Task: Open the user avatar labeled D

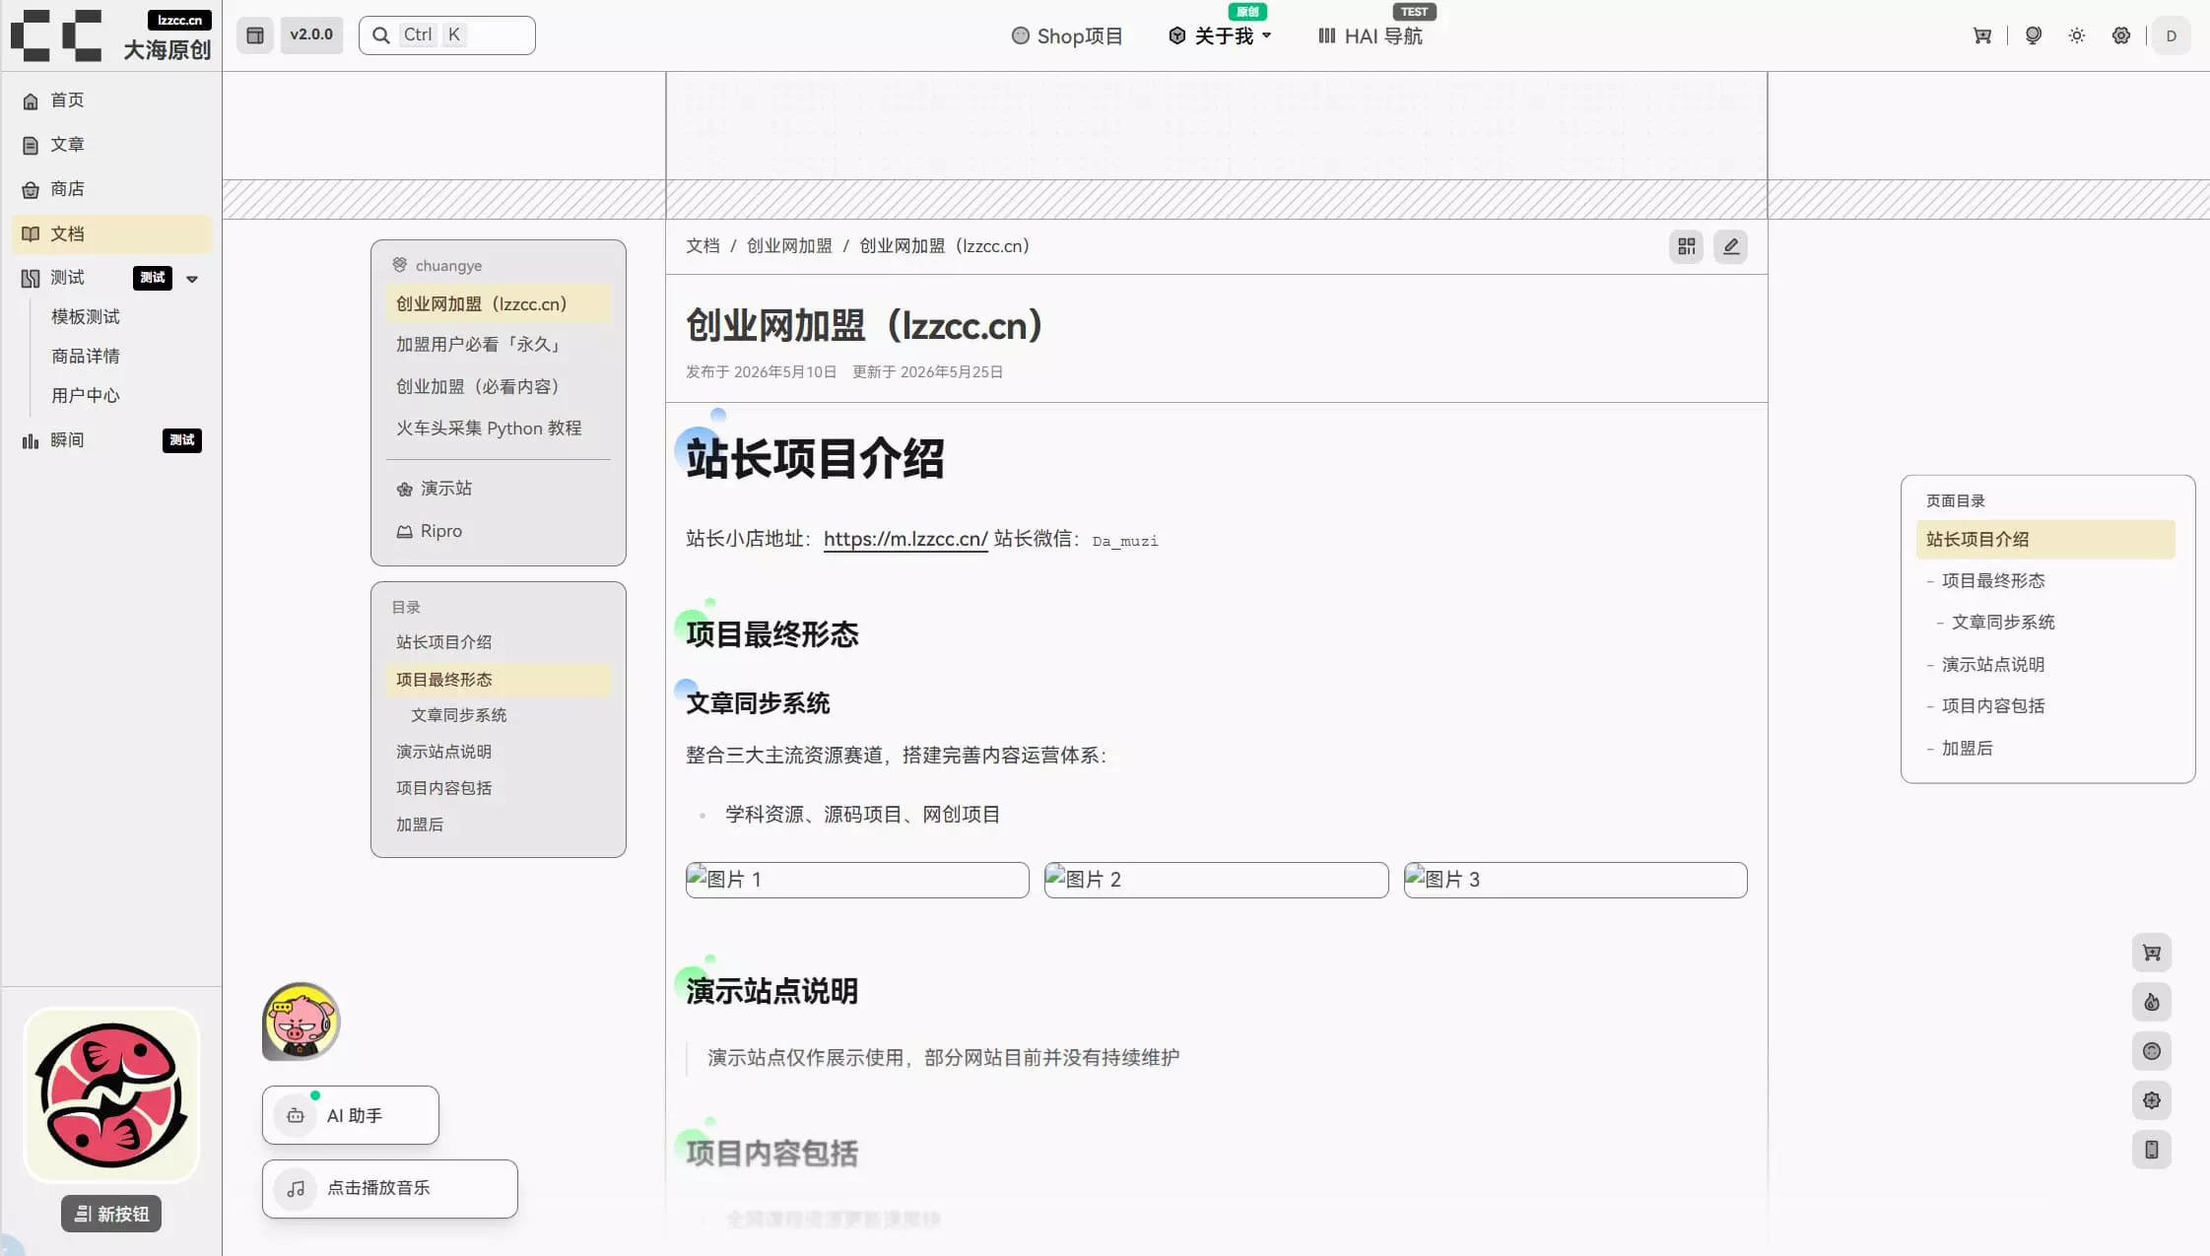Action: pyautogui.click(x=2171, y=35)
